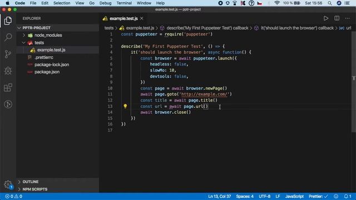Open the Selection menu
The height and width of the screenshot is (200, 356).
pyautogui.click(x=62, y=3)
